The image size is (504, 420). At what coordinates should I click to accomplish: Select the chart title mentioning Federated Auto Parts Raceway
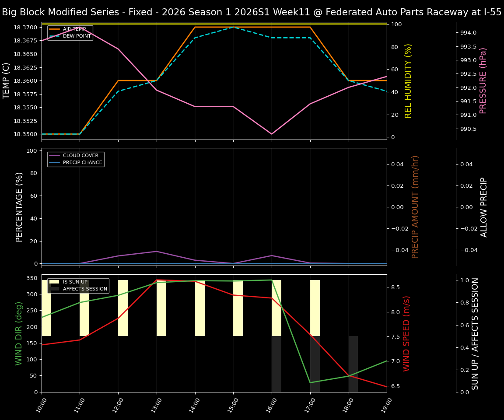(252, 12)
